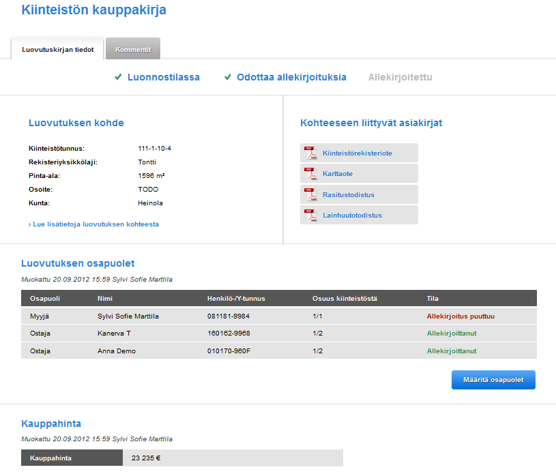Click the Henkilö-/Y-tunnus column header
Image resolution: width=556 pixels, height=474 pixels.
click(x=236, y=299)
